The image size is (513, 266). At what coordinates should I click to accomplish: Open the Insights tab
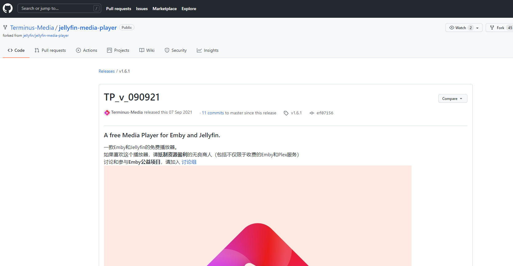point(208,50)
